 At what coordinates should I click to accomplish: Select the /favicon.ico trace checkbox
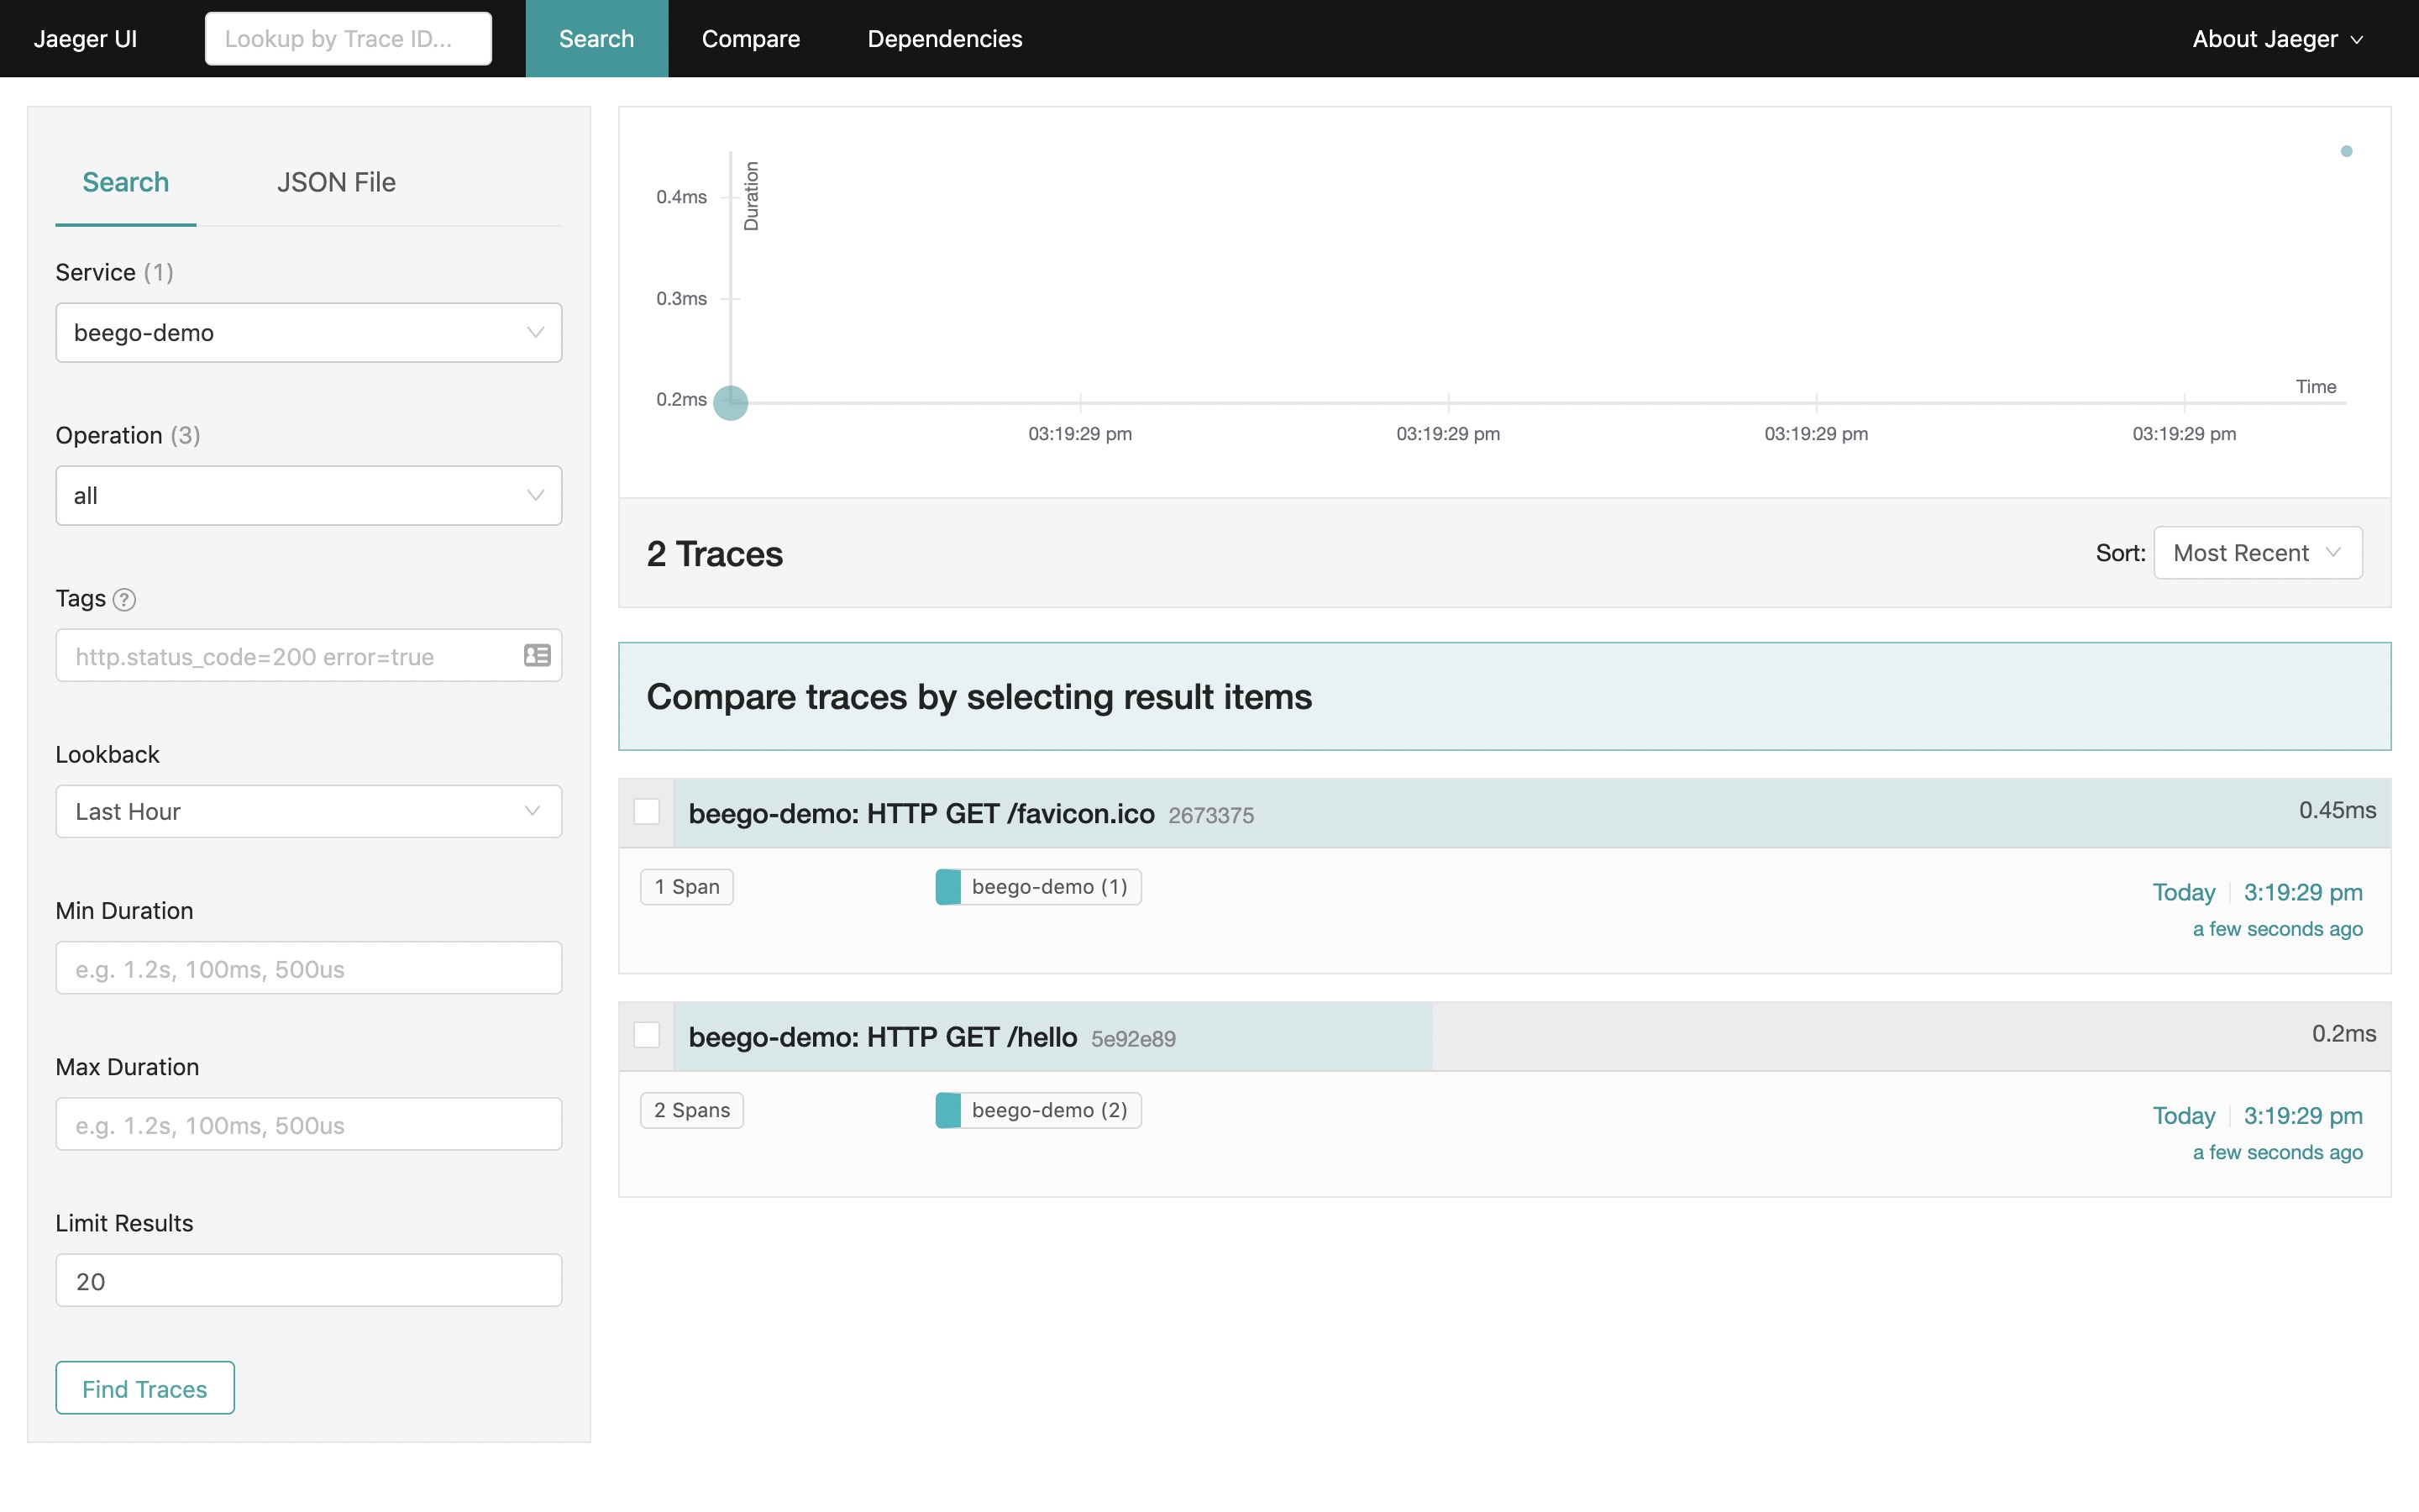click(x=647, y=812)
